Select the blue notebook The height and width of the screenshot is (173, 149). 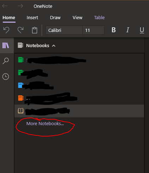pyautogui.click(x=79, y=85)
